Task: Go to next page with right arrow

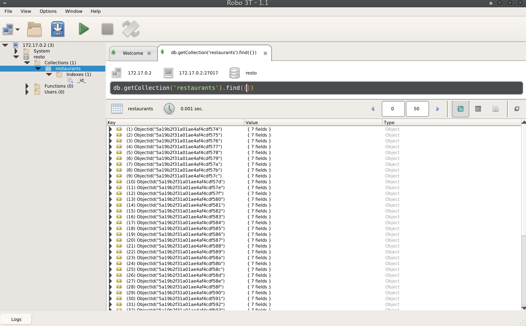Action: pyautogui.click(x=438, y=109)
